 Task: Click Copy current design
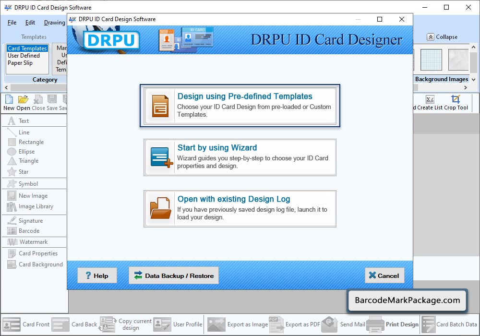[x=125, y=324]
